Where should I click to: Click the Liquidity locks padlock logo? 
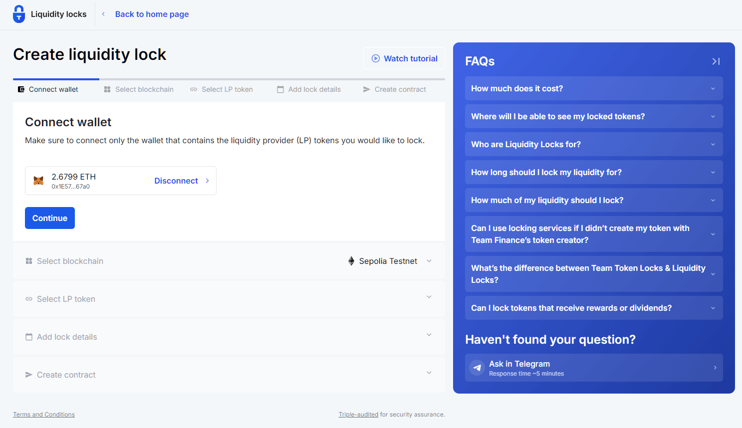coord(18,13)
